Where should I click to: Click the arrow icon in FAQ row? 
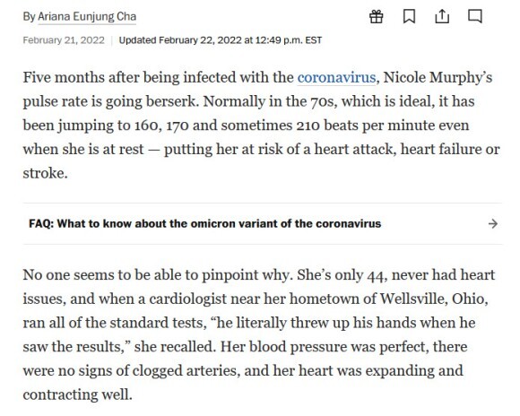pyautogui.click(x=493, y=224)
